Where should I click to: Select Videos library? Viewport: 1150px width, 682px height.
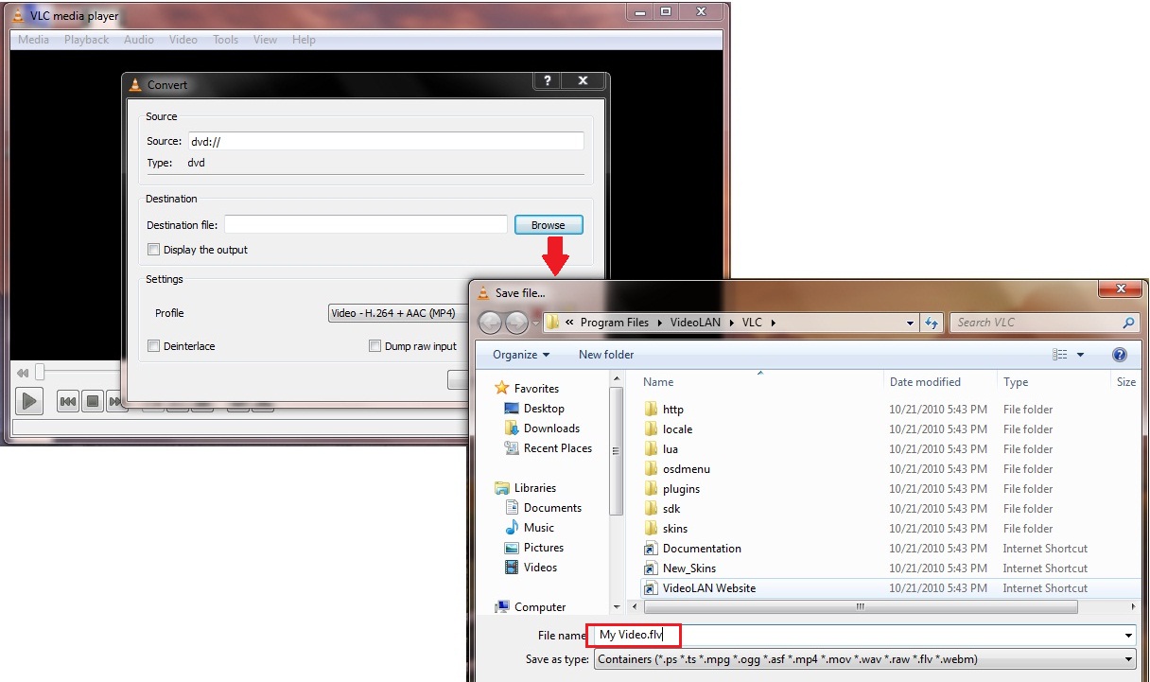tap(540, 568)
